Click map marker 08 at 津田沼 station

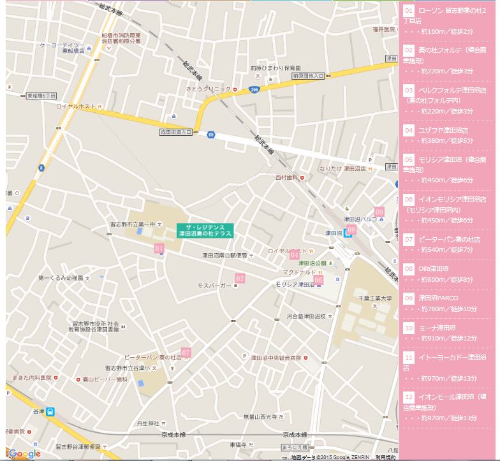[351, 230]
